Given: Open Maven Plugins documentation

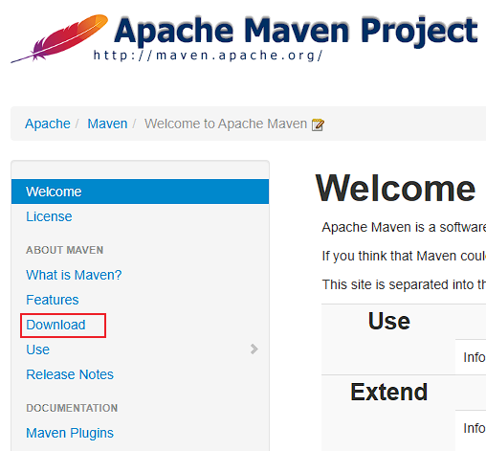Looking at the screenshot, I should click(x=70, y=433).
